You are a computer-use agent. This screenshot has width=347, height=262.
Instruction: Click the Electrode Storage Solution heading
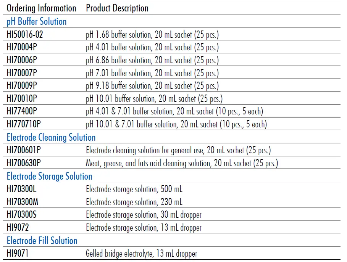click(x=50, y=176)
